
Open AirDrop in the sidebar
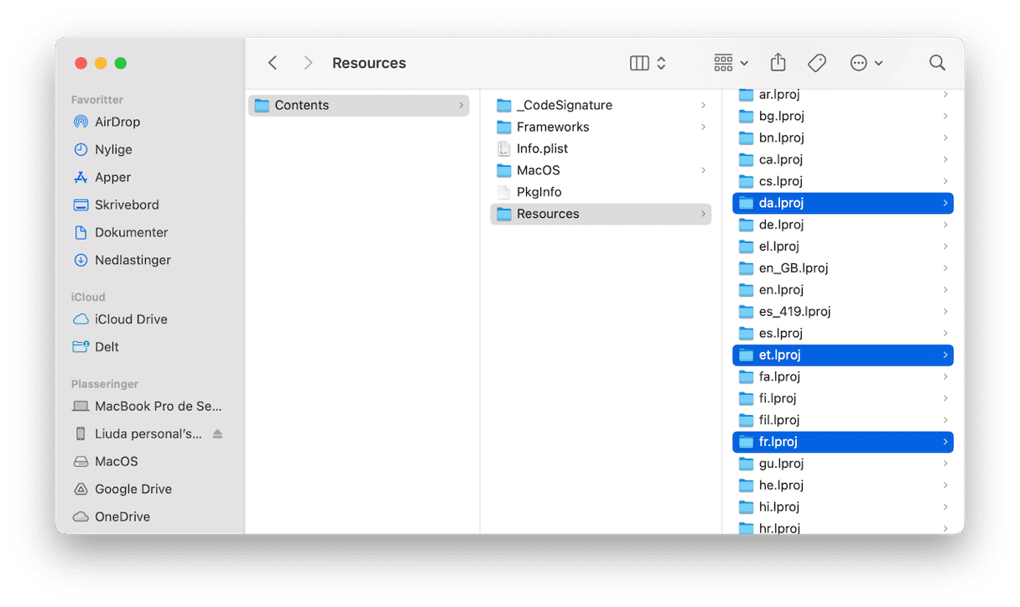[117, 122]
